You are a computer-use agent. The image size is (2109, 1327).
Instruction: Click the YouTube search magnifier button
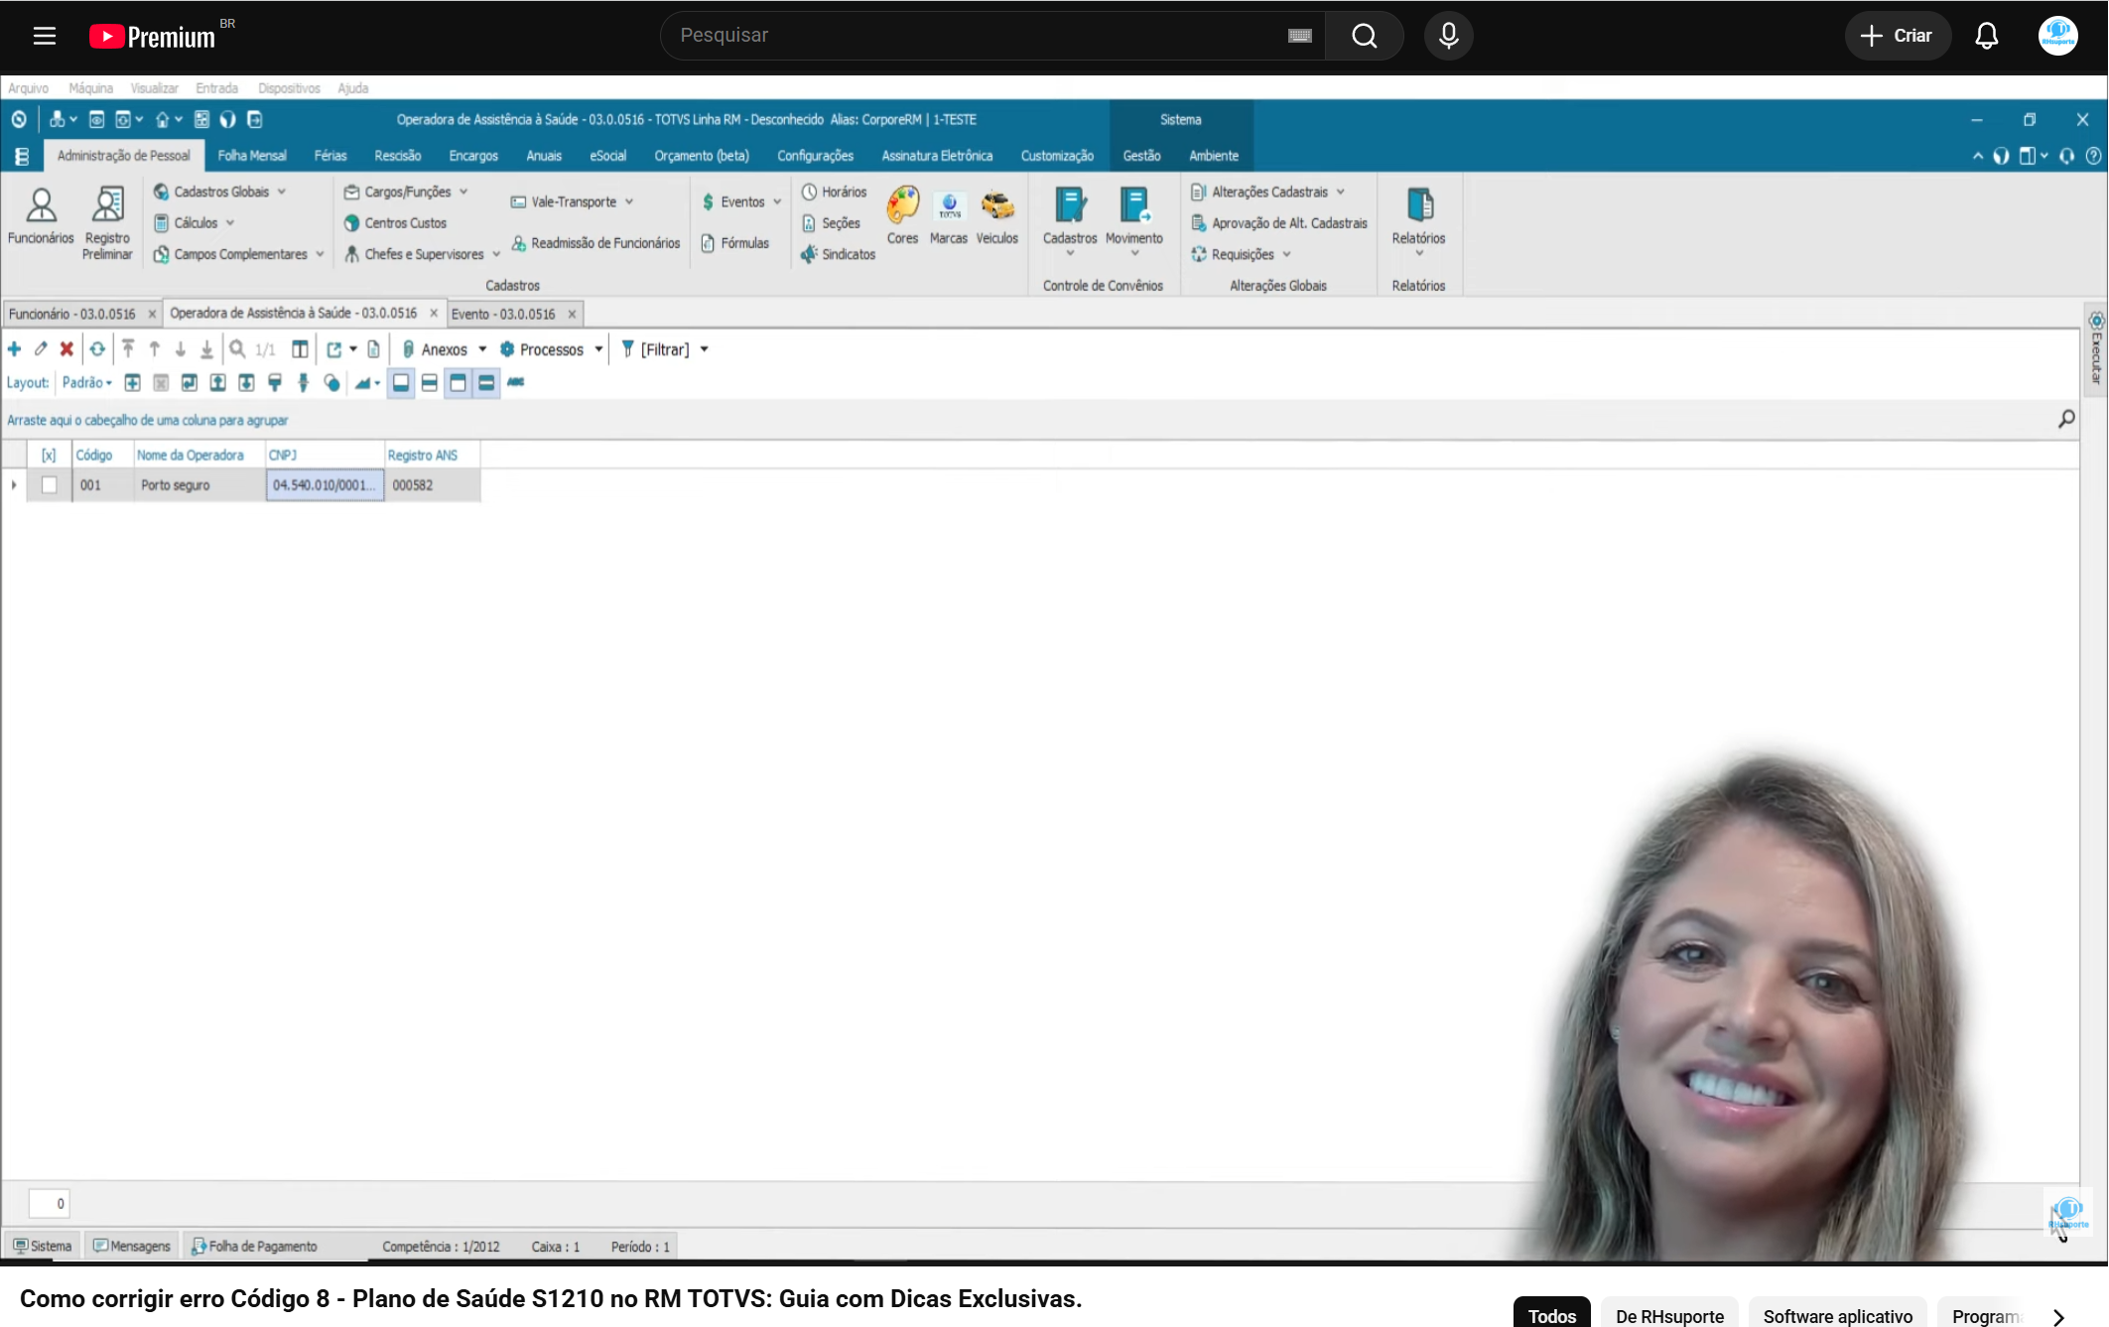click(x=1365, y=36)
